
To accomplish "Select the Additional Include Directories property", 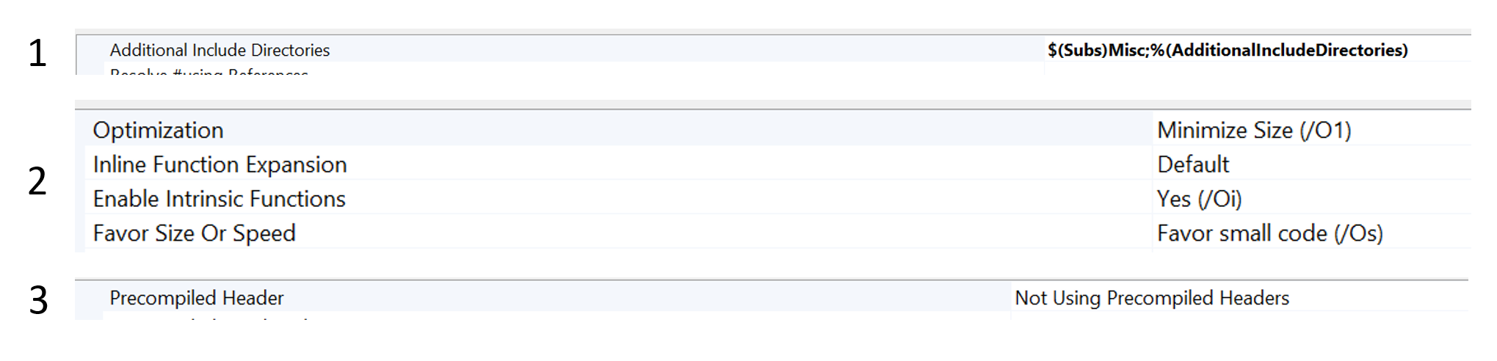I will tap(220, 50).
